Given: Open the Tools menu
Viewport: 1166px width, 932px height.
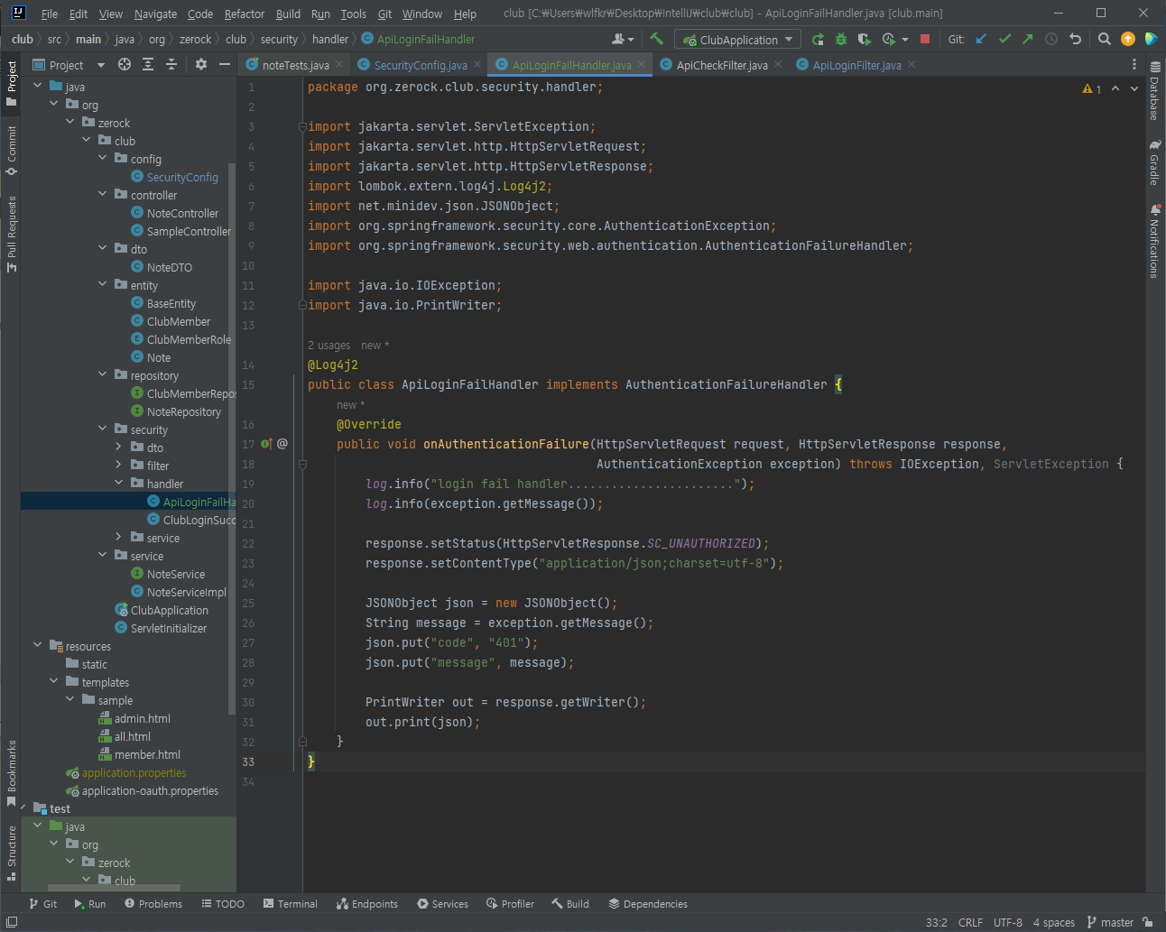Looking at the screenshot, I should click(354, 14).
